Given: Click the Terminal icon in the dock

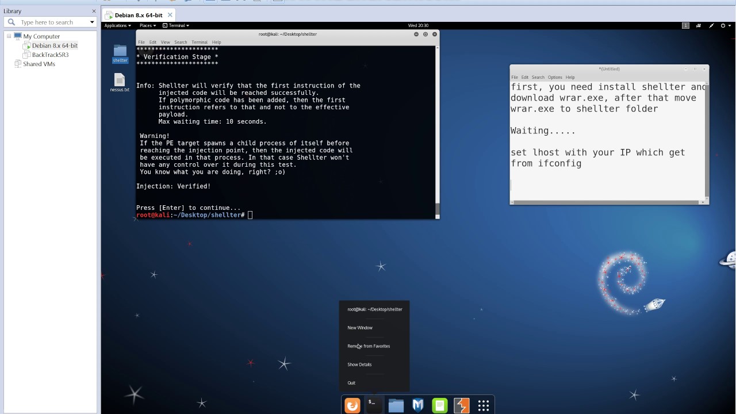Looking at the screenshot, I should (374, 405).
